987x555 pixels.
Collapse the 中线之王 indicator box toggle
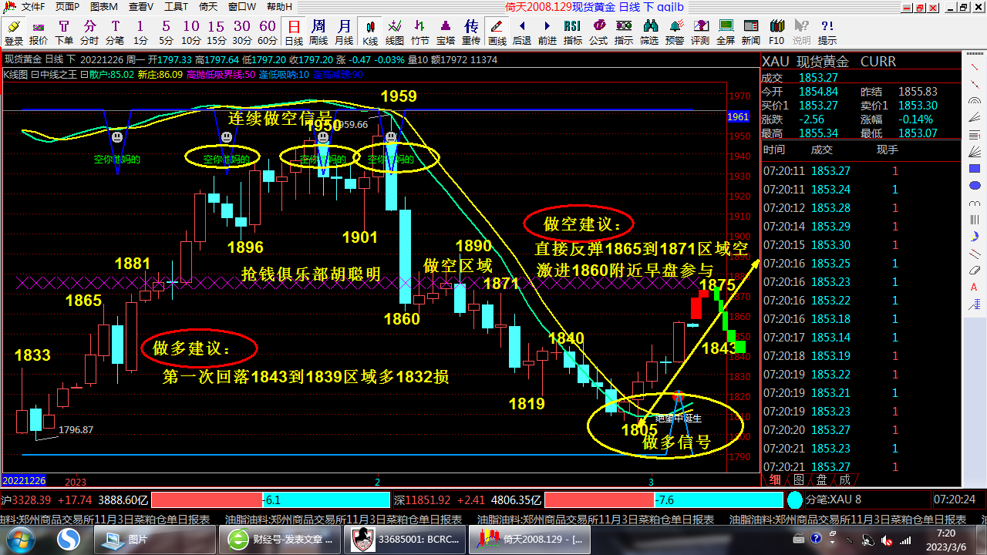point(35,75)
